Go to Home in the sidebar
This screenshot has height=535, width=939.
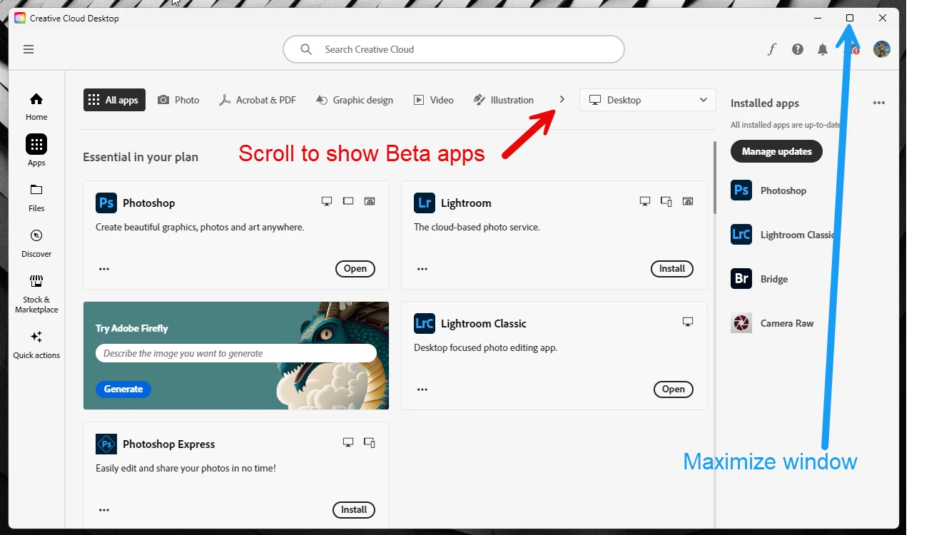tap(36, 106)
